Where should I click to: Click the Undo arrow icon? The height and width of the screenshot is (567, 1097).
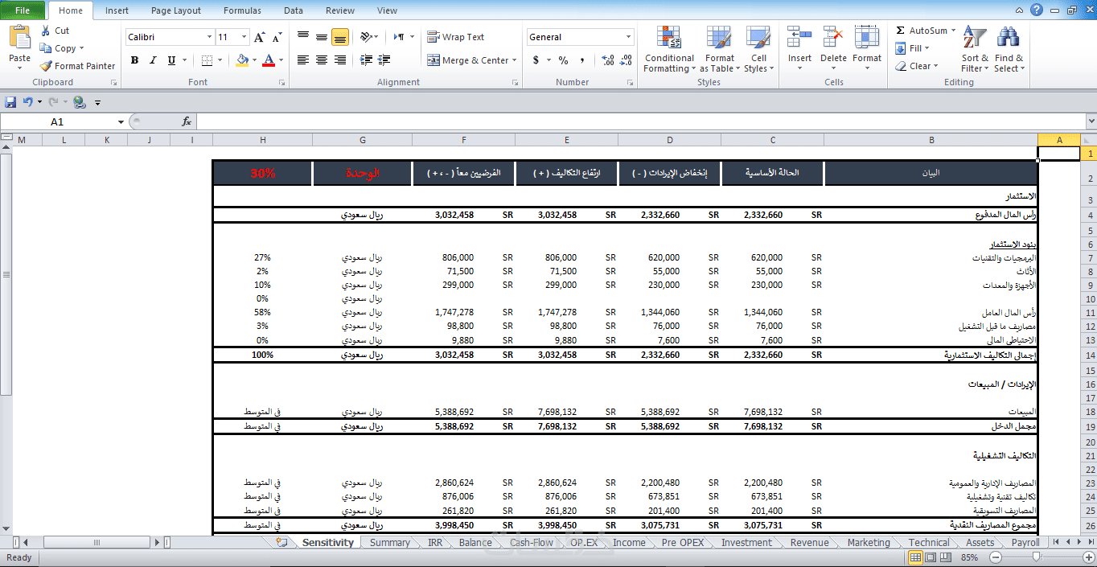pyautogui.click(x=28, y=102)
